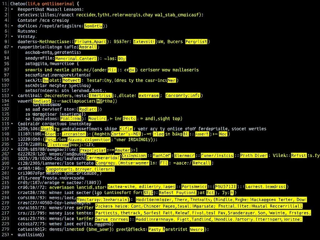This screenshot has width=320, height=240.
Task: Click line number 4 in the gutter
Action: point(6,20)
